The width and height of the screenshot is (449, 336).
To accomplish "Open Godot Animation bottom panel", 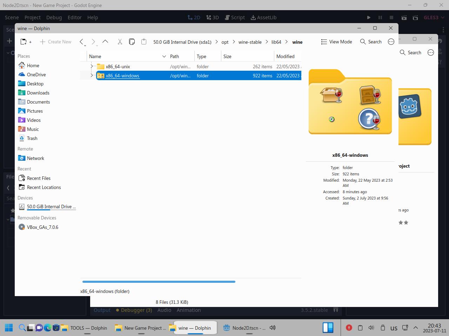I will click(189, 310).
